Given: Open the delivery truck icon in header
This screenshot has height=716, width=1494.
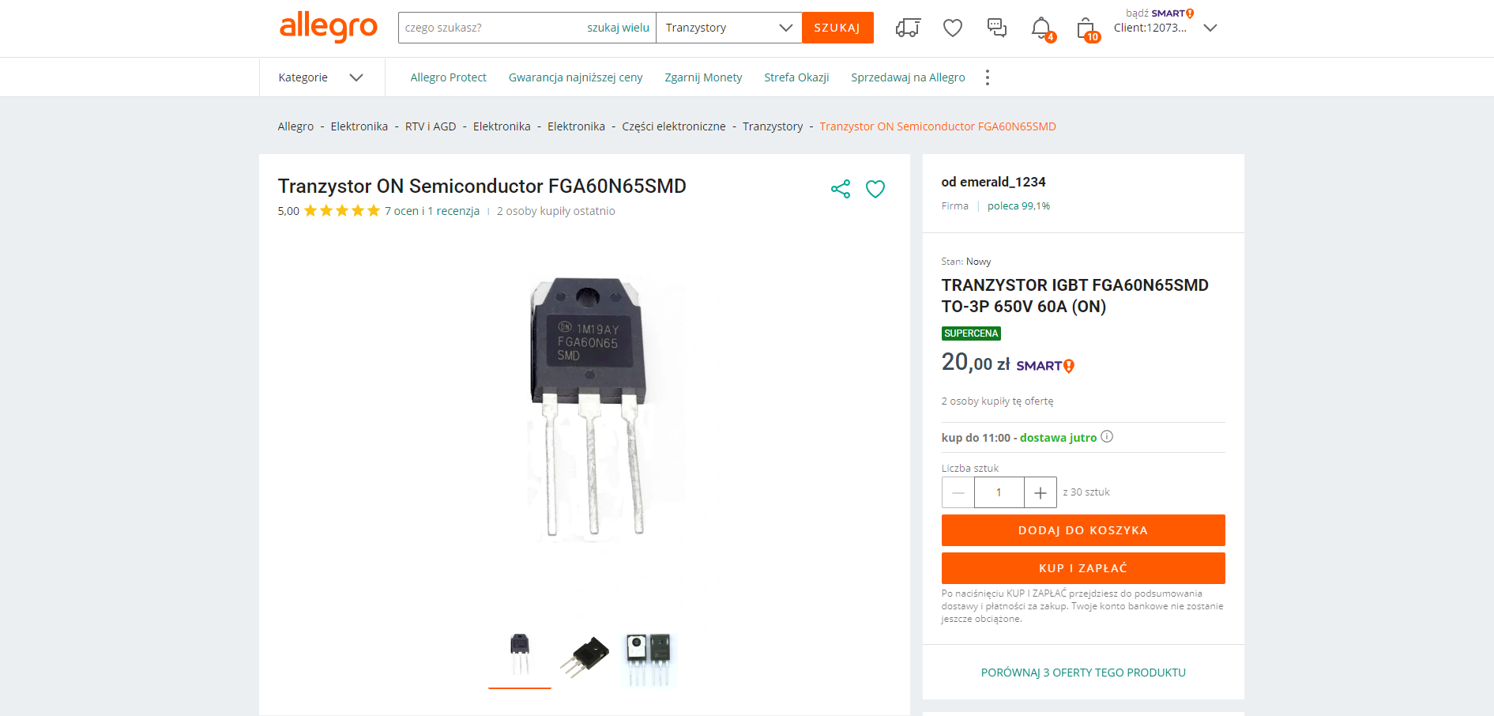Looking at the screenshot, I should 908,28.
